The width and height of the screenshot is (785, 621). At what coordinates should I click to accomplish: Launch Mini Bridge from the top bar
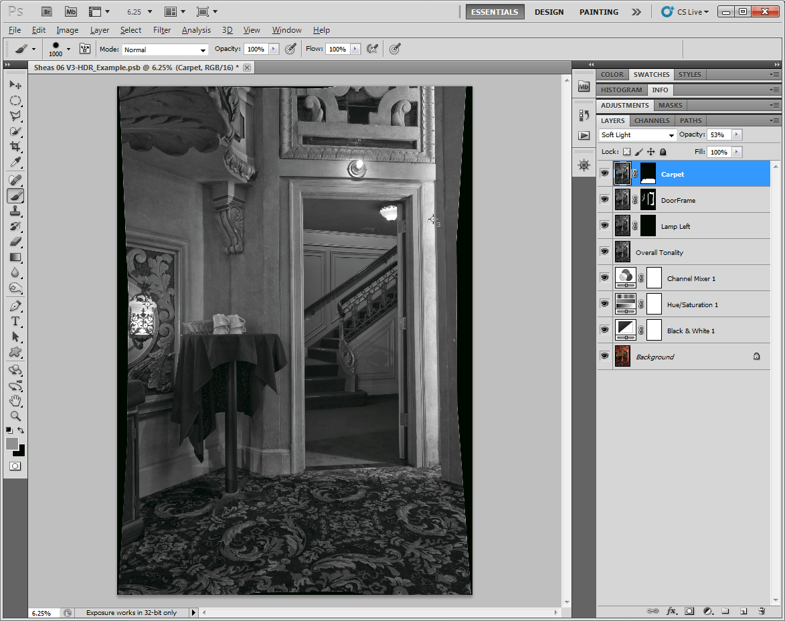71,11
